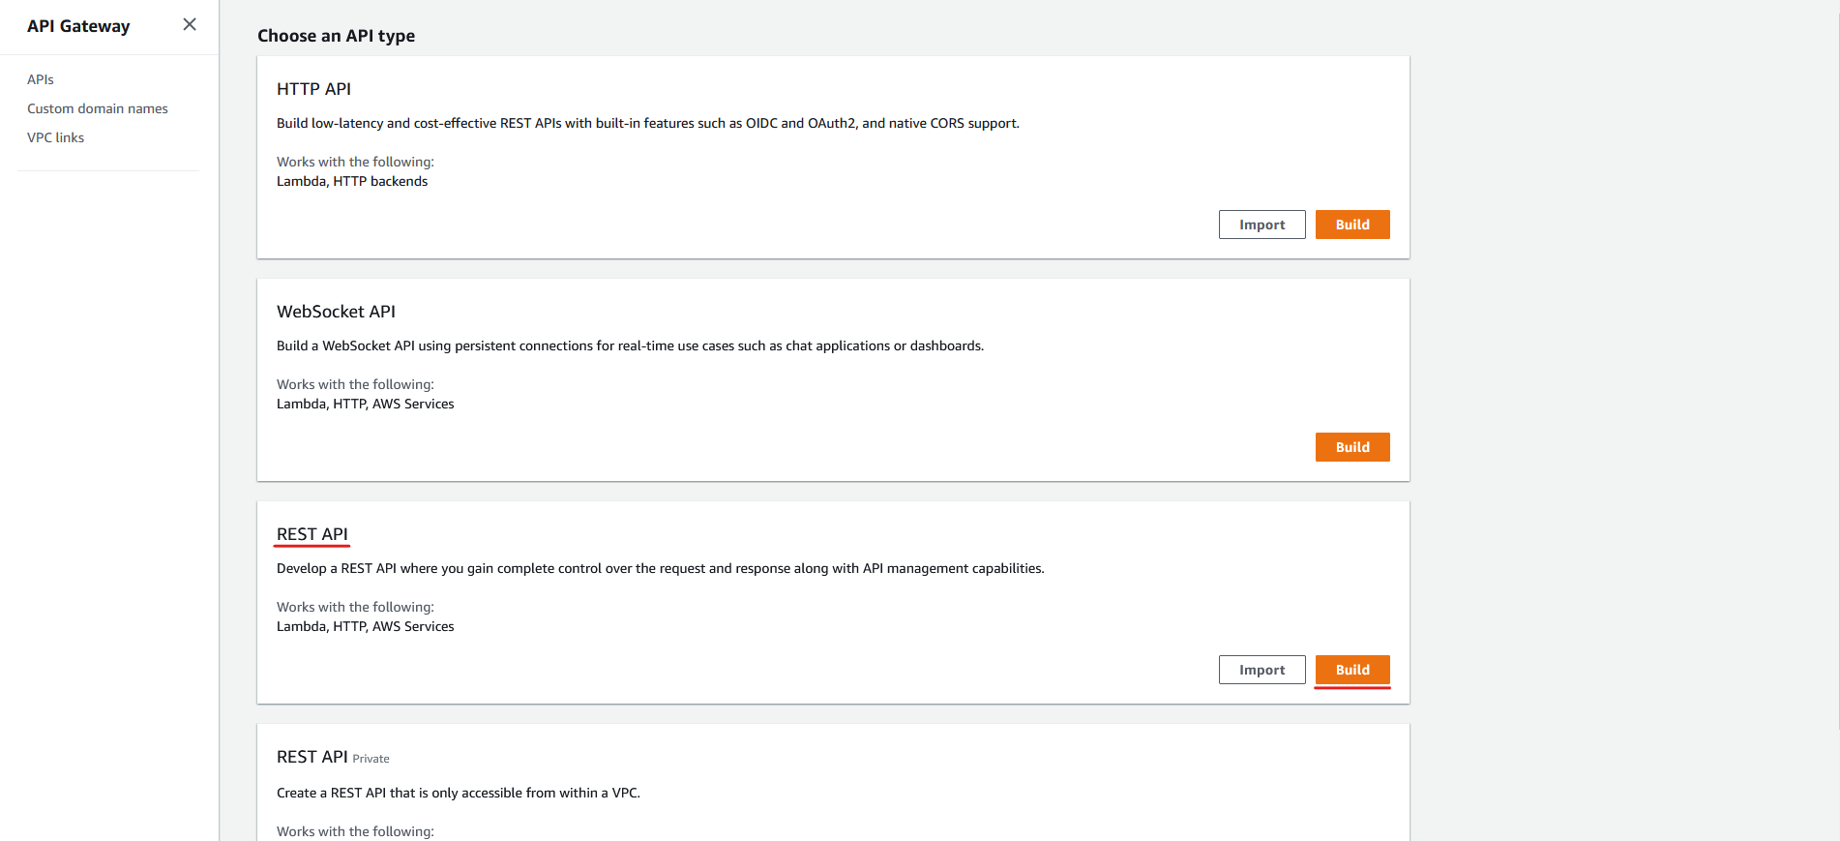Click Import in the REST API card
Screen dimensions: 1840x841
coord(1262,670)
